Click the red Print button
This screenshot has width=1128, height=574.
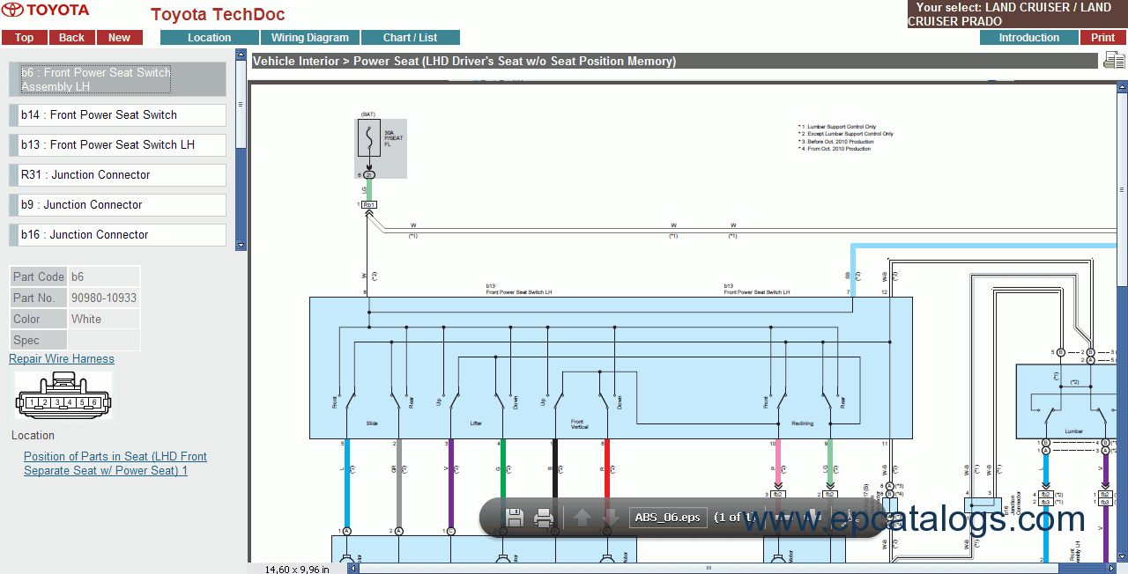[x=1103, y=38]
